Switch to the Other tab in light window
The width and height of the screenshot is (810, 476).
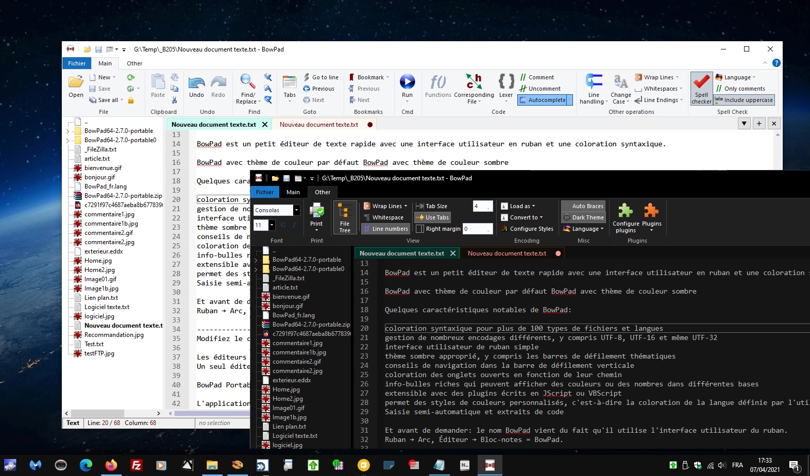134,63
